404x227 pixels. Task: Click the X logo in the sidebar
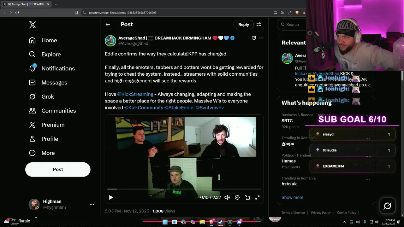coord(33,25)
